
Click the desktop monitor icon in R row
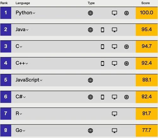114,114
